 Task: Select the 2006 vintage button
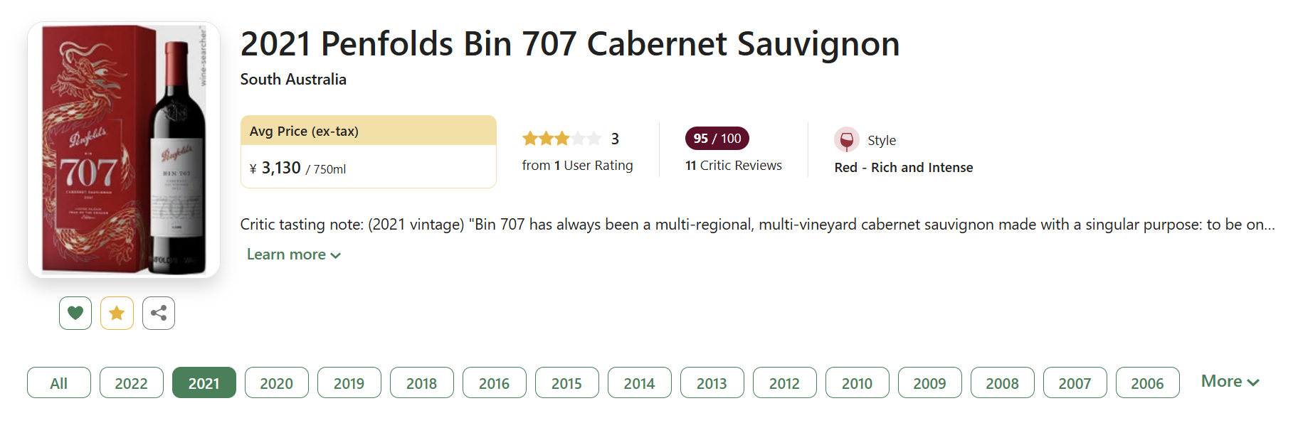pyautogui.click(x=1148, y=383)
